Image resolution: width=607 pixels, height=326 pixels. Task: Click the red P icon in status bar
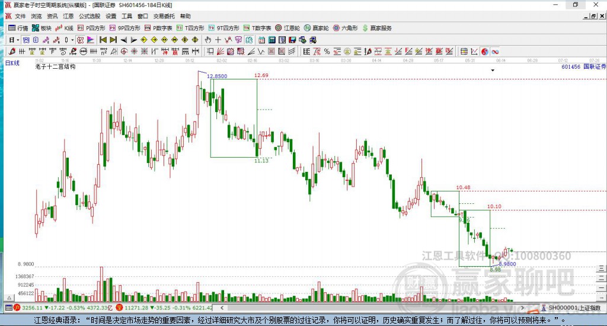coord(17,308)
